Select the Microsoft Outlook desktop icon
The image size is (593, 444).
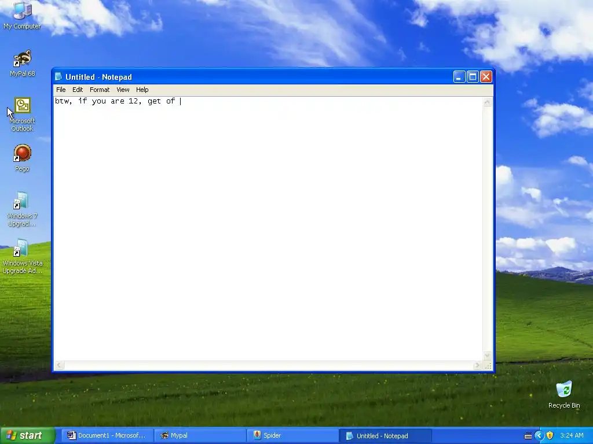pyautogui.click(x=22, y=114)
